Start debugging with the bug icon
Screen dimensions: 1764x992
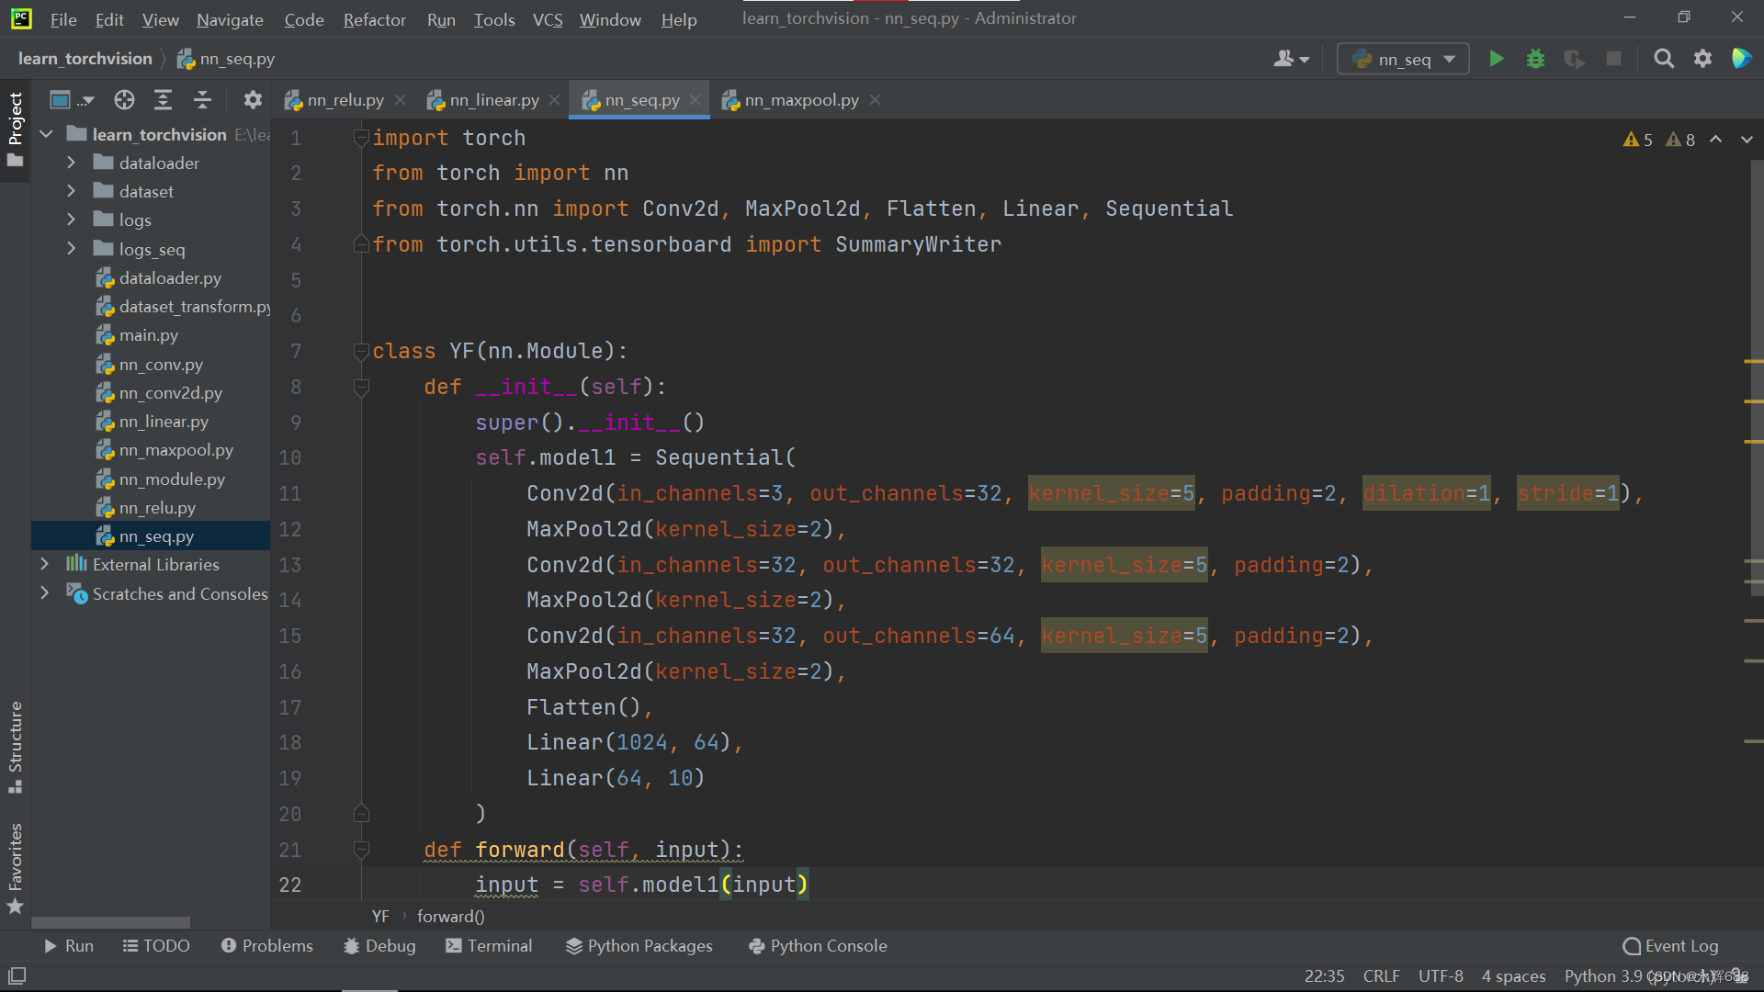[1535, 59]
